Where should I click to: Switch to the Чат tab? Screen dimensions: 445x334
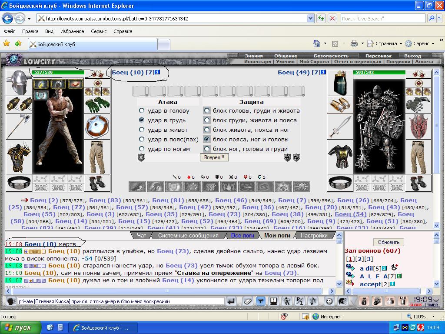pyautogui.click(x=141, y=235)
